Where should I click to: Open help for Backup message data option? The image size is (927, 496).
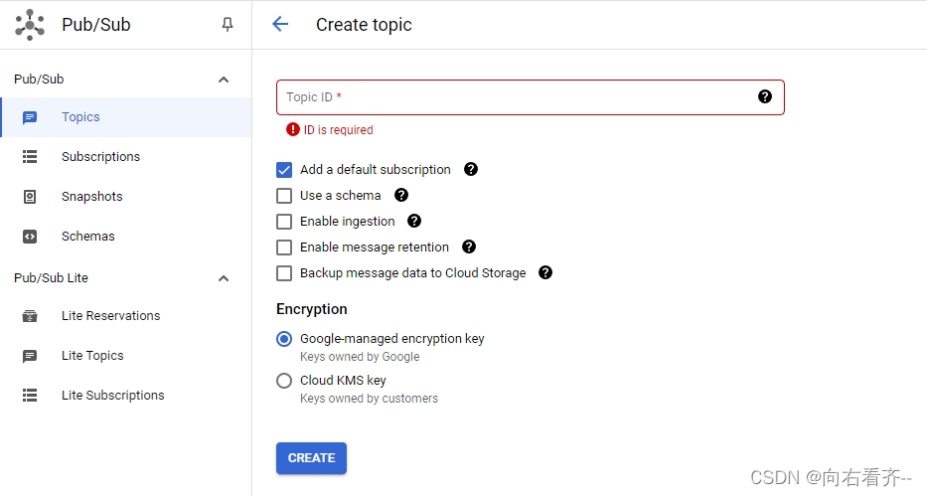tap(545, 272)
